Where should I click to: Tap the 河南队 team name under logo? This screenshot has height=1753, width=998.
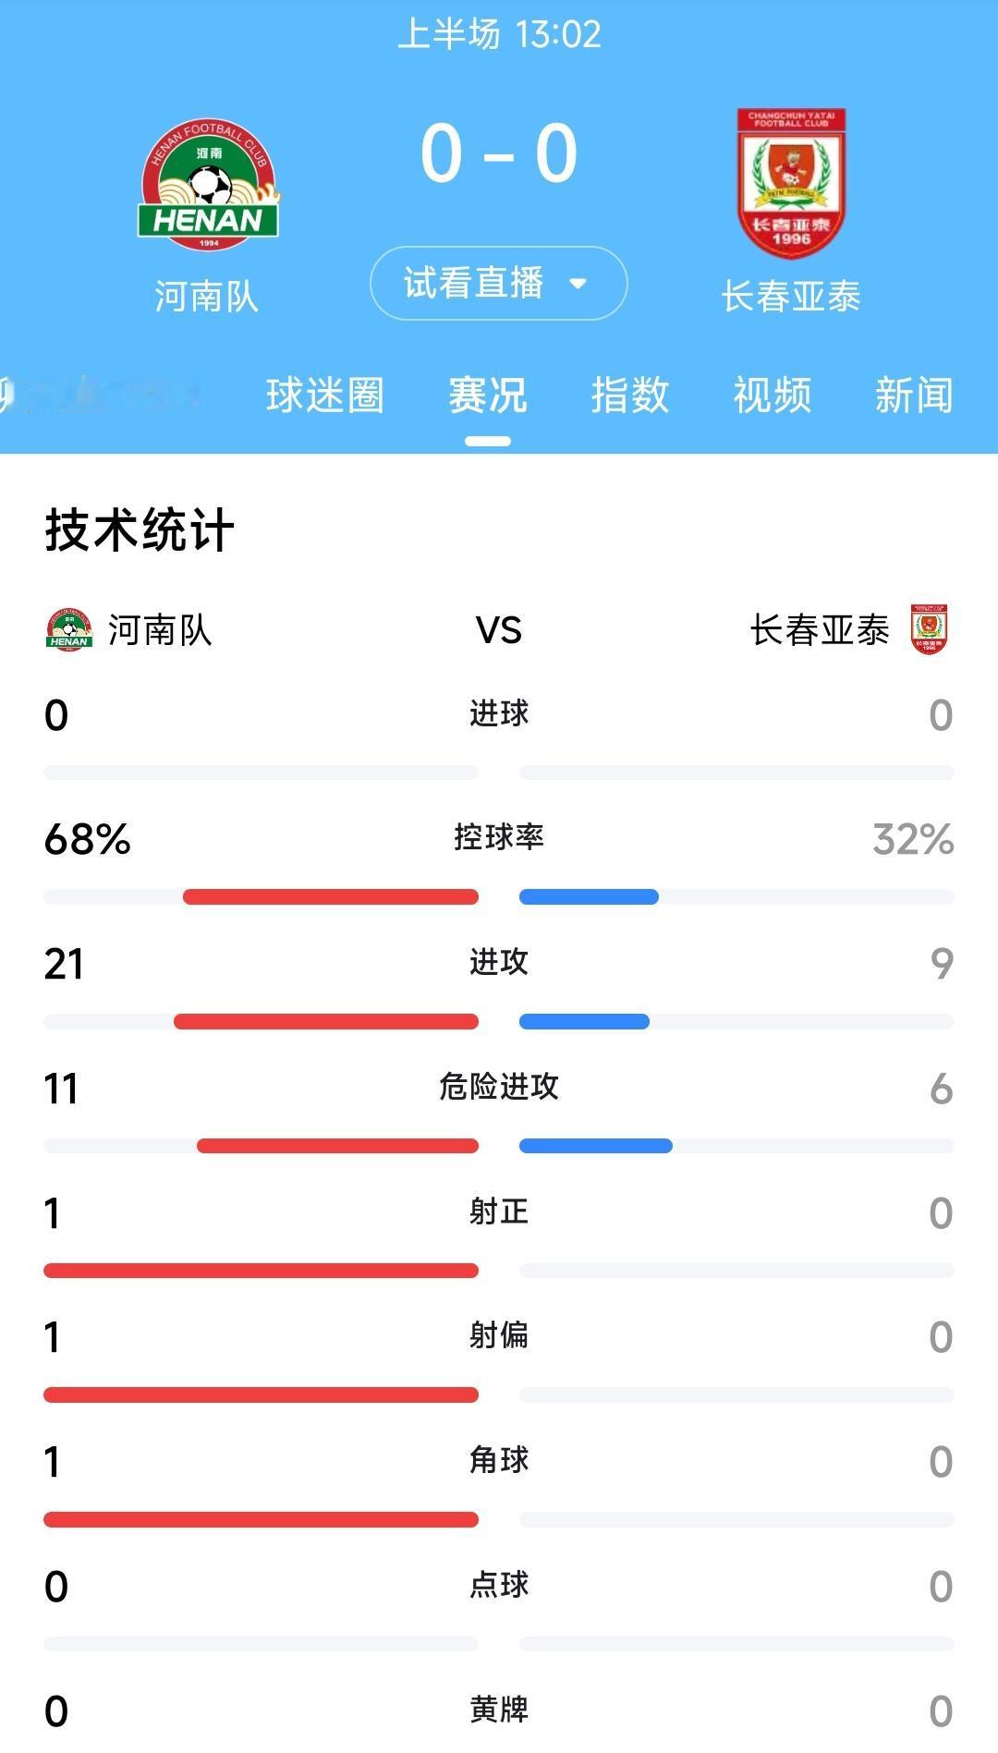coord(206,297)
